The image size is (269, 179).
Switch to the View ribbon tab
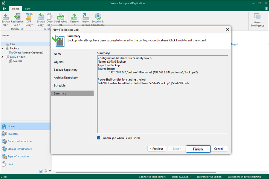(x=27, y=9)
